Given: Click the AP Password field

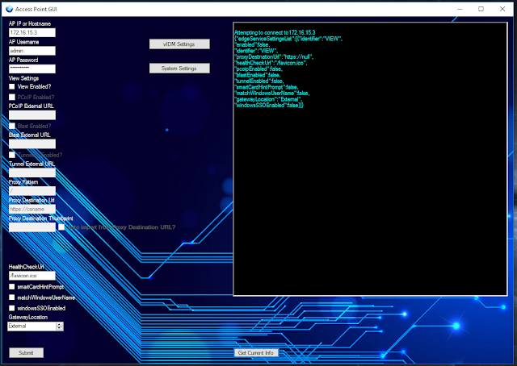Looking at the screenshot, I should (x=32, y=69).
